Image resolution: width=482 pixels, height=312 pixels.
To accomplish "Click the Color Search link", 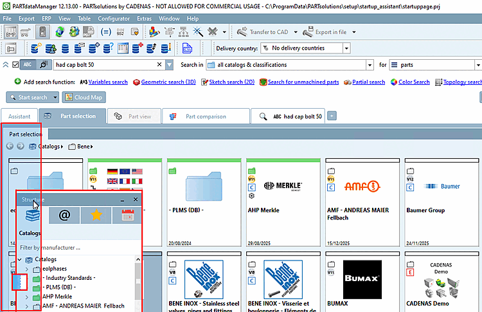I will coord(414,82).
